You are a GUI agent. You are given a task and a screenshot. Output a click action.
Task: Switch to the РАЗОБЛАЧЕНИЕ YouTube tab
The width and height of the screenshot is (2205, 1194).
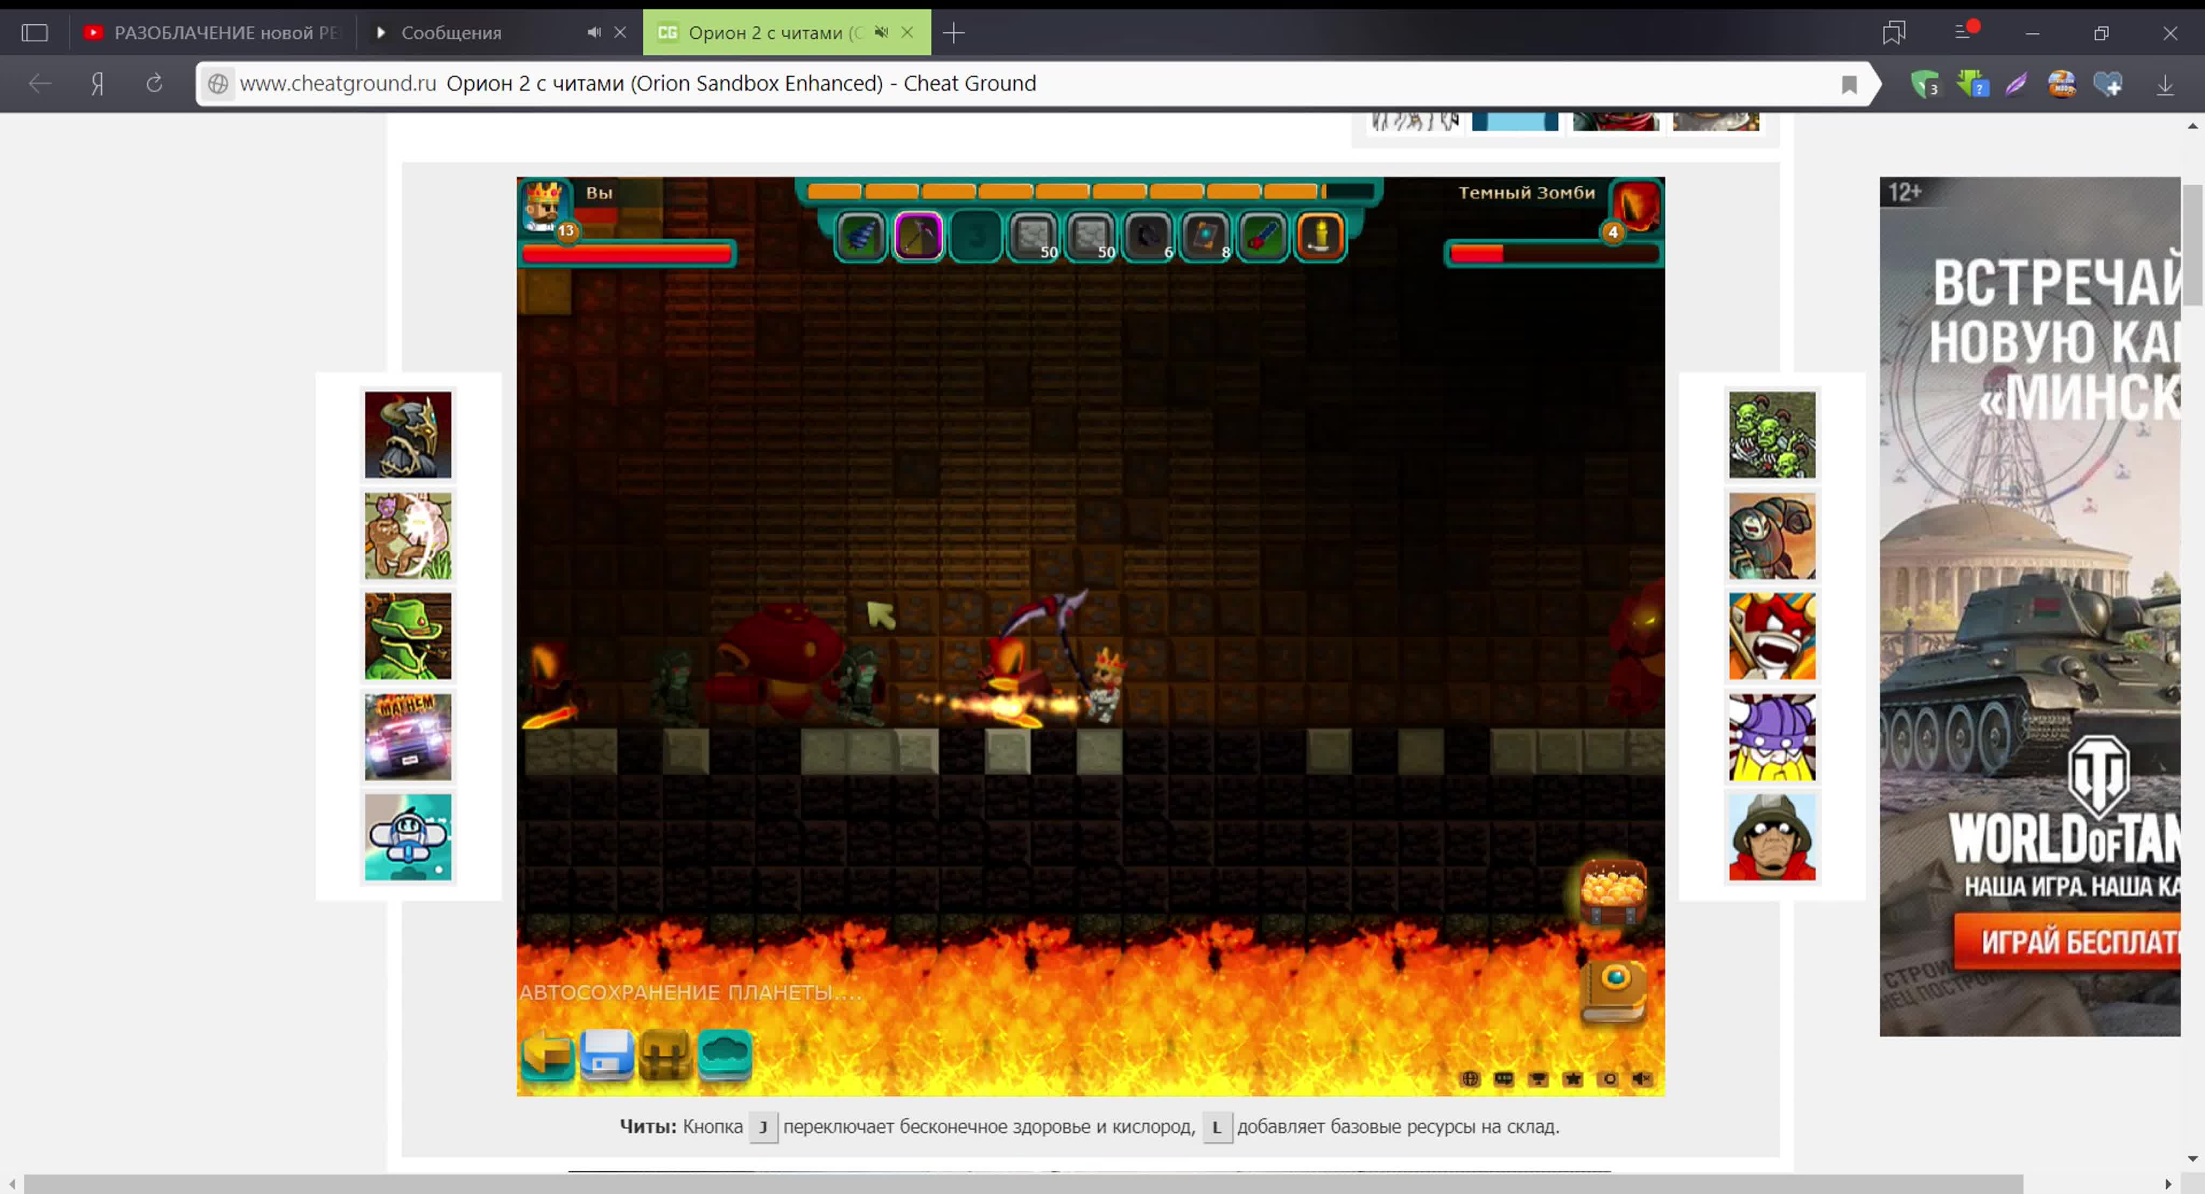[x=213, y=32]
